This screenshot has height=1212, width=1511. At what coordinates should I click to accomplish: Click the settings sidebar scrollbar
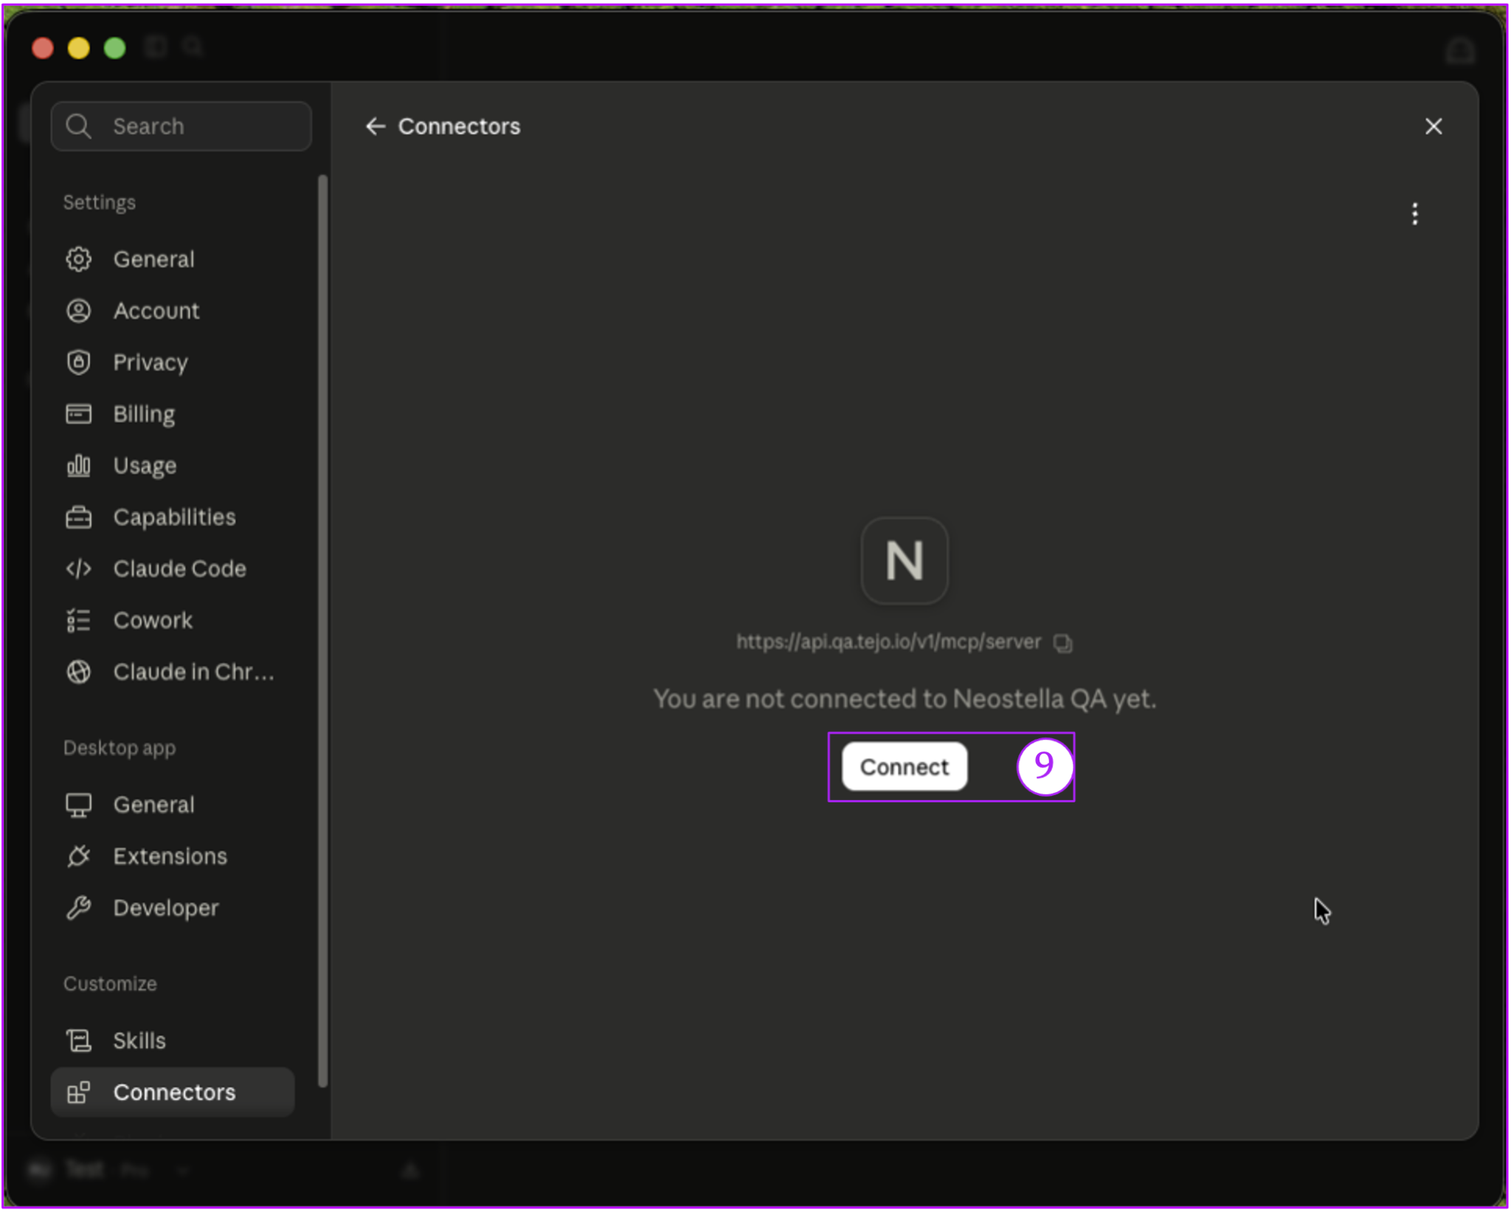point(322,631)
